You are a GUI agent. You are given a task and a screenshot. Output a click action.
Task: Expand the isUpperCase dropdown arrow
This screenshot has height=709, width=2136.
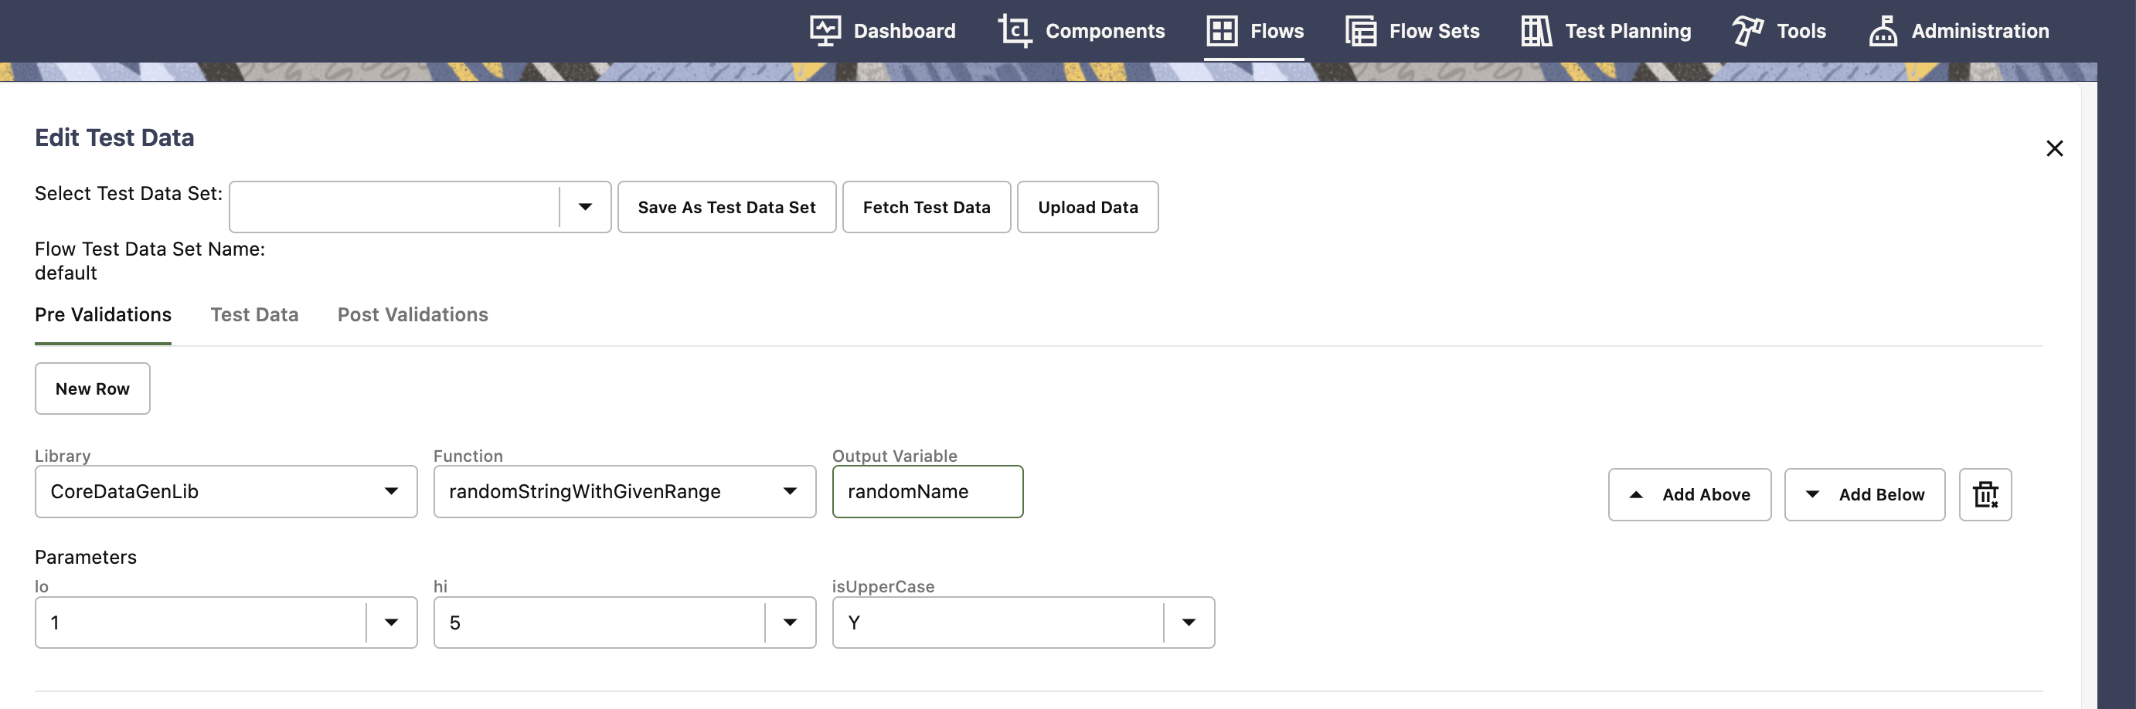tap(1189, 622)
